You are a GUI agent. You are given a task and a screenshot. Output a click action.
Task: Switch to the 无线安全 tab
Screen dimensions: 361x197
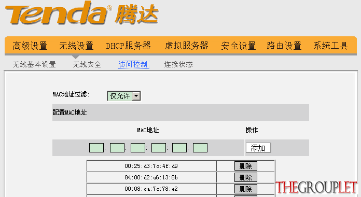(x=87, y=64)
